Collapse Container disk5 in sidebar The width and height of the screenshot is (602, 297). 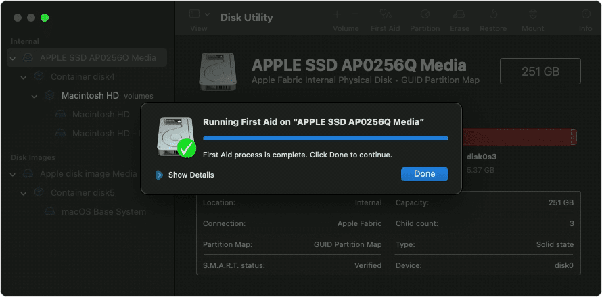[24, 193]
